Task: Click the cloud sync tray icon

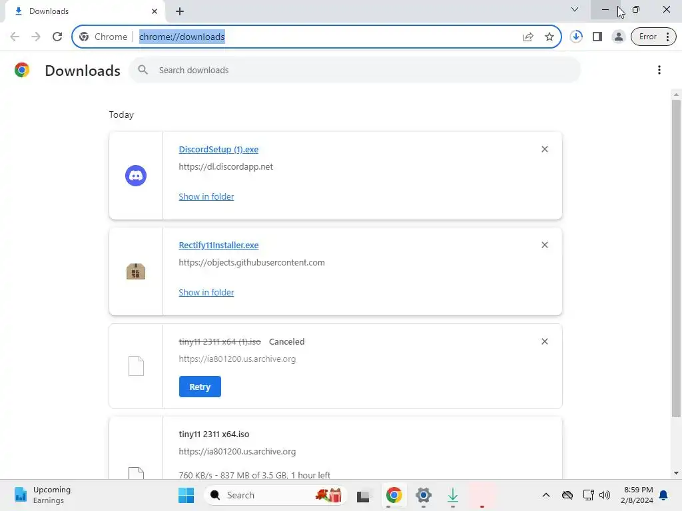Action: pyautogui.click(x=567, y=495)
